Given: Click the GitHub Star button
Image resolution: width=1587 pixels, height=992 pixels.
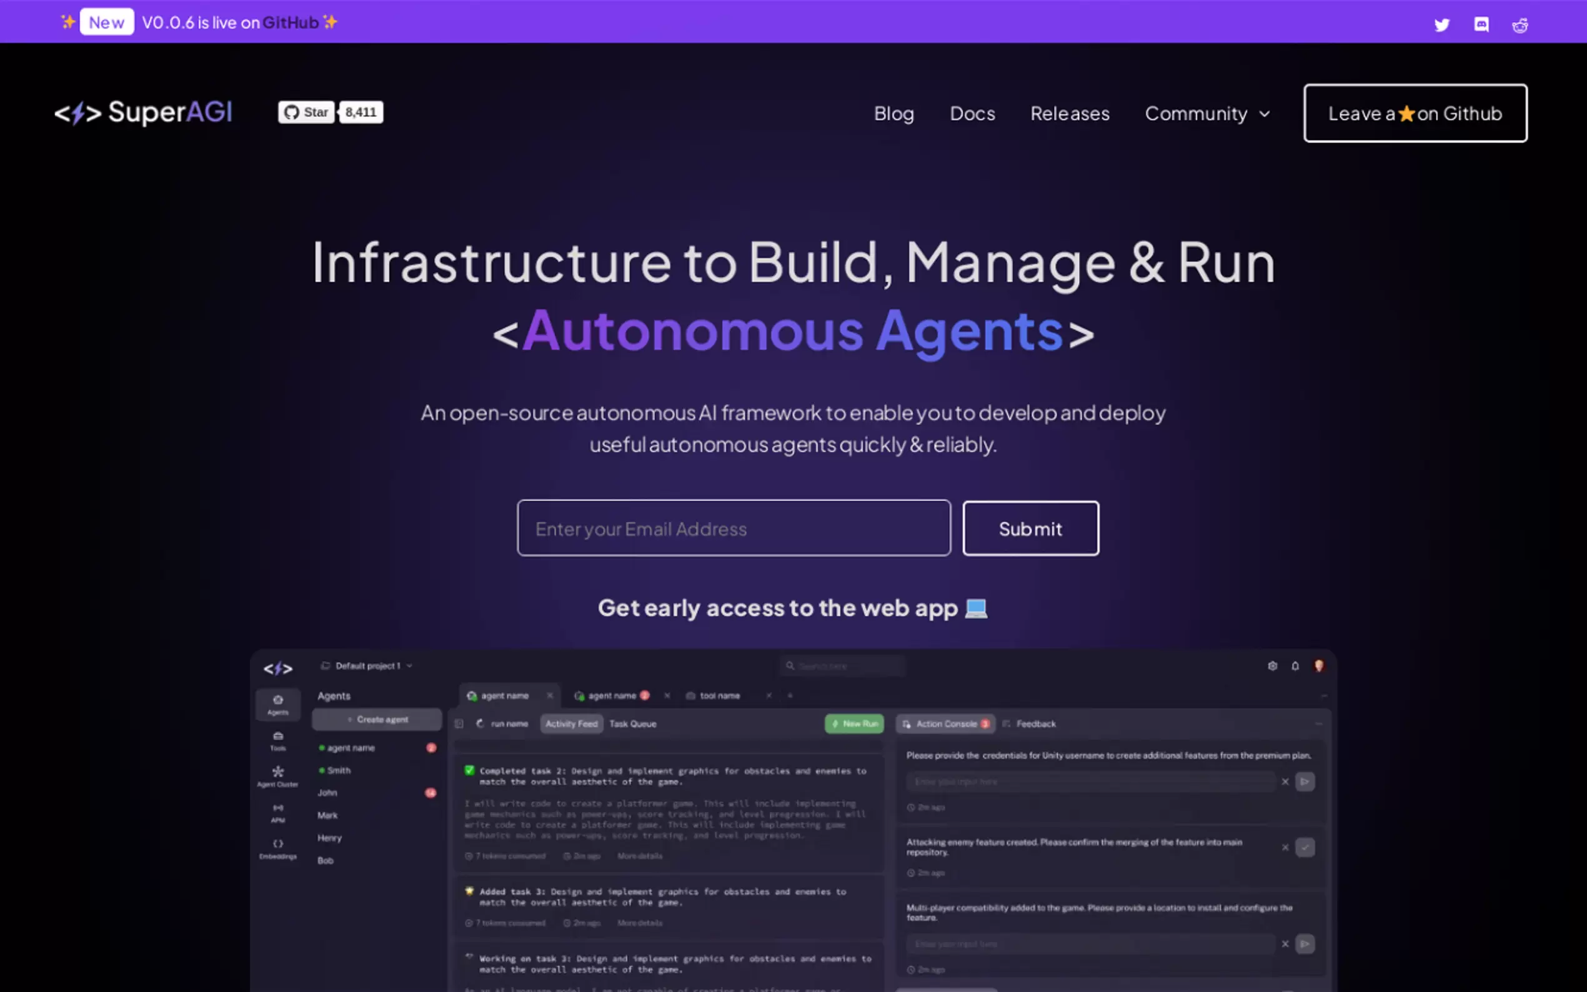Looking at the screenshot, I should click(306, 112).
